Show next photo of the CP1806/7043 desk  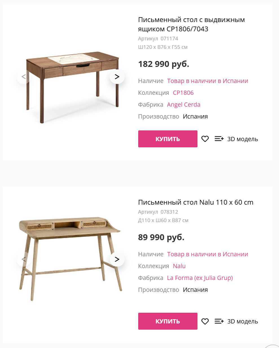pyautogui.click(x=117, y=76)
